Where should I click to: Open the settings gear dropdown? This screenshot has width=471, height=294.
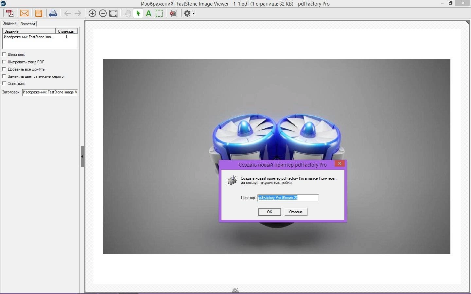point(189,13)
